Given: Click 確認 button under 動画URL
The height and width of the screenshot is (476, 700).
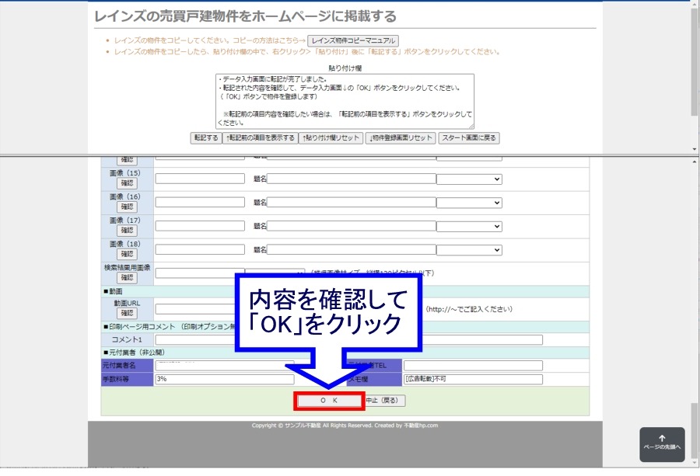Looking at the screenshot, I should click(x=127, y=313).
